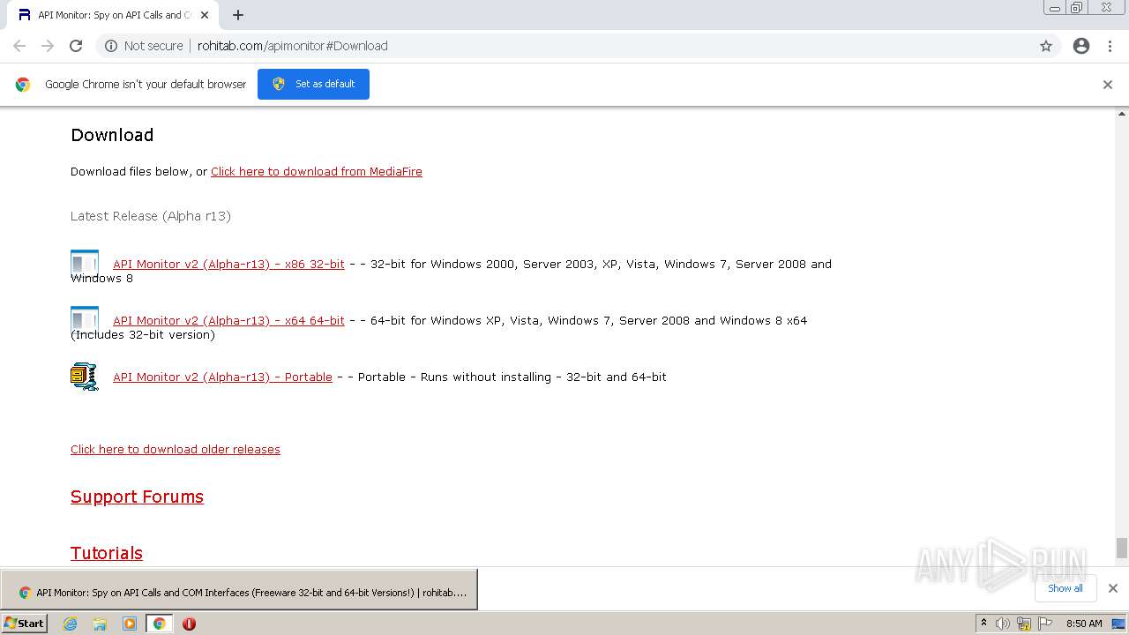Viewport: 1129px width, 635px height.
Task: Close the API Monitor tab
Action: click(205, 15)
